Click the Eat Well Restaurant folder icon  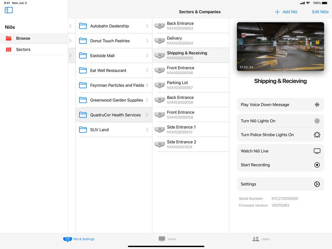pyautogui.click(x=83, y=70)
